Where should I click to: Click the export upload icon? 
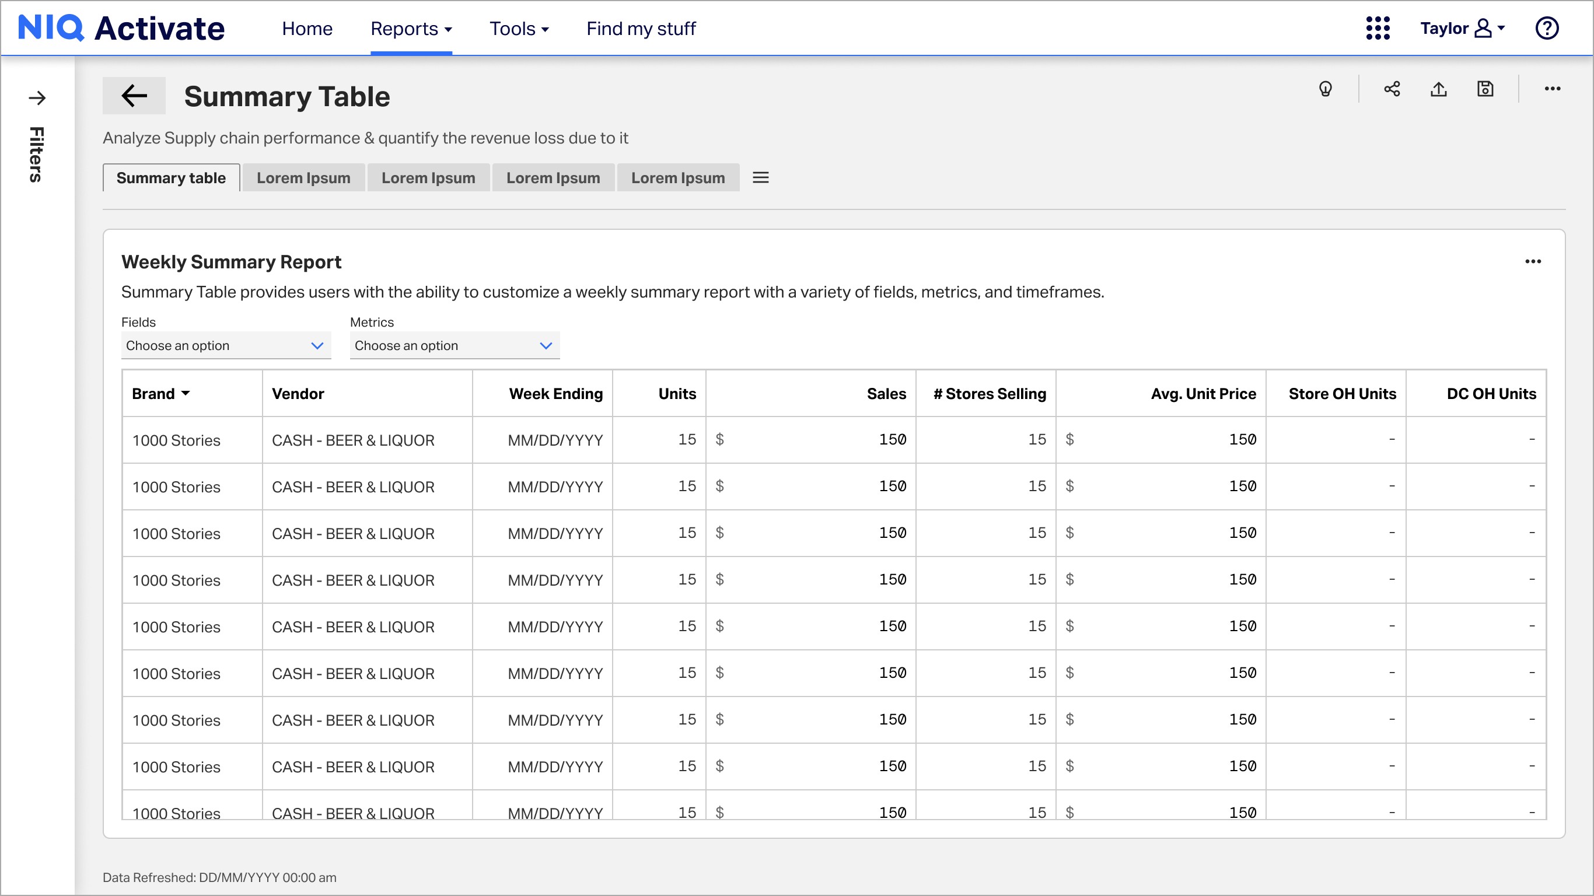point(1439,89)
